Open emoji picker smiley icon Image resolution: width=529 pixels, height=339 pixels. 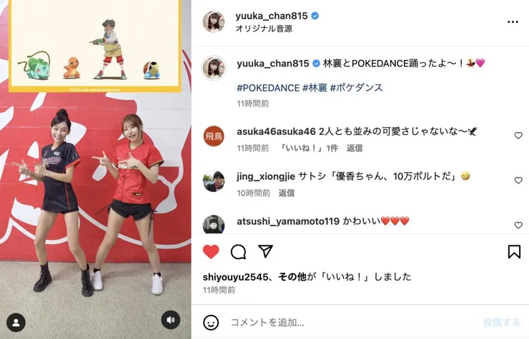[x=211, y=323]
